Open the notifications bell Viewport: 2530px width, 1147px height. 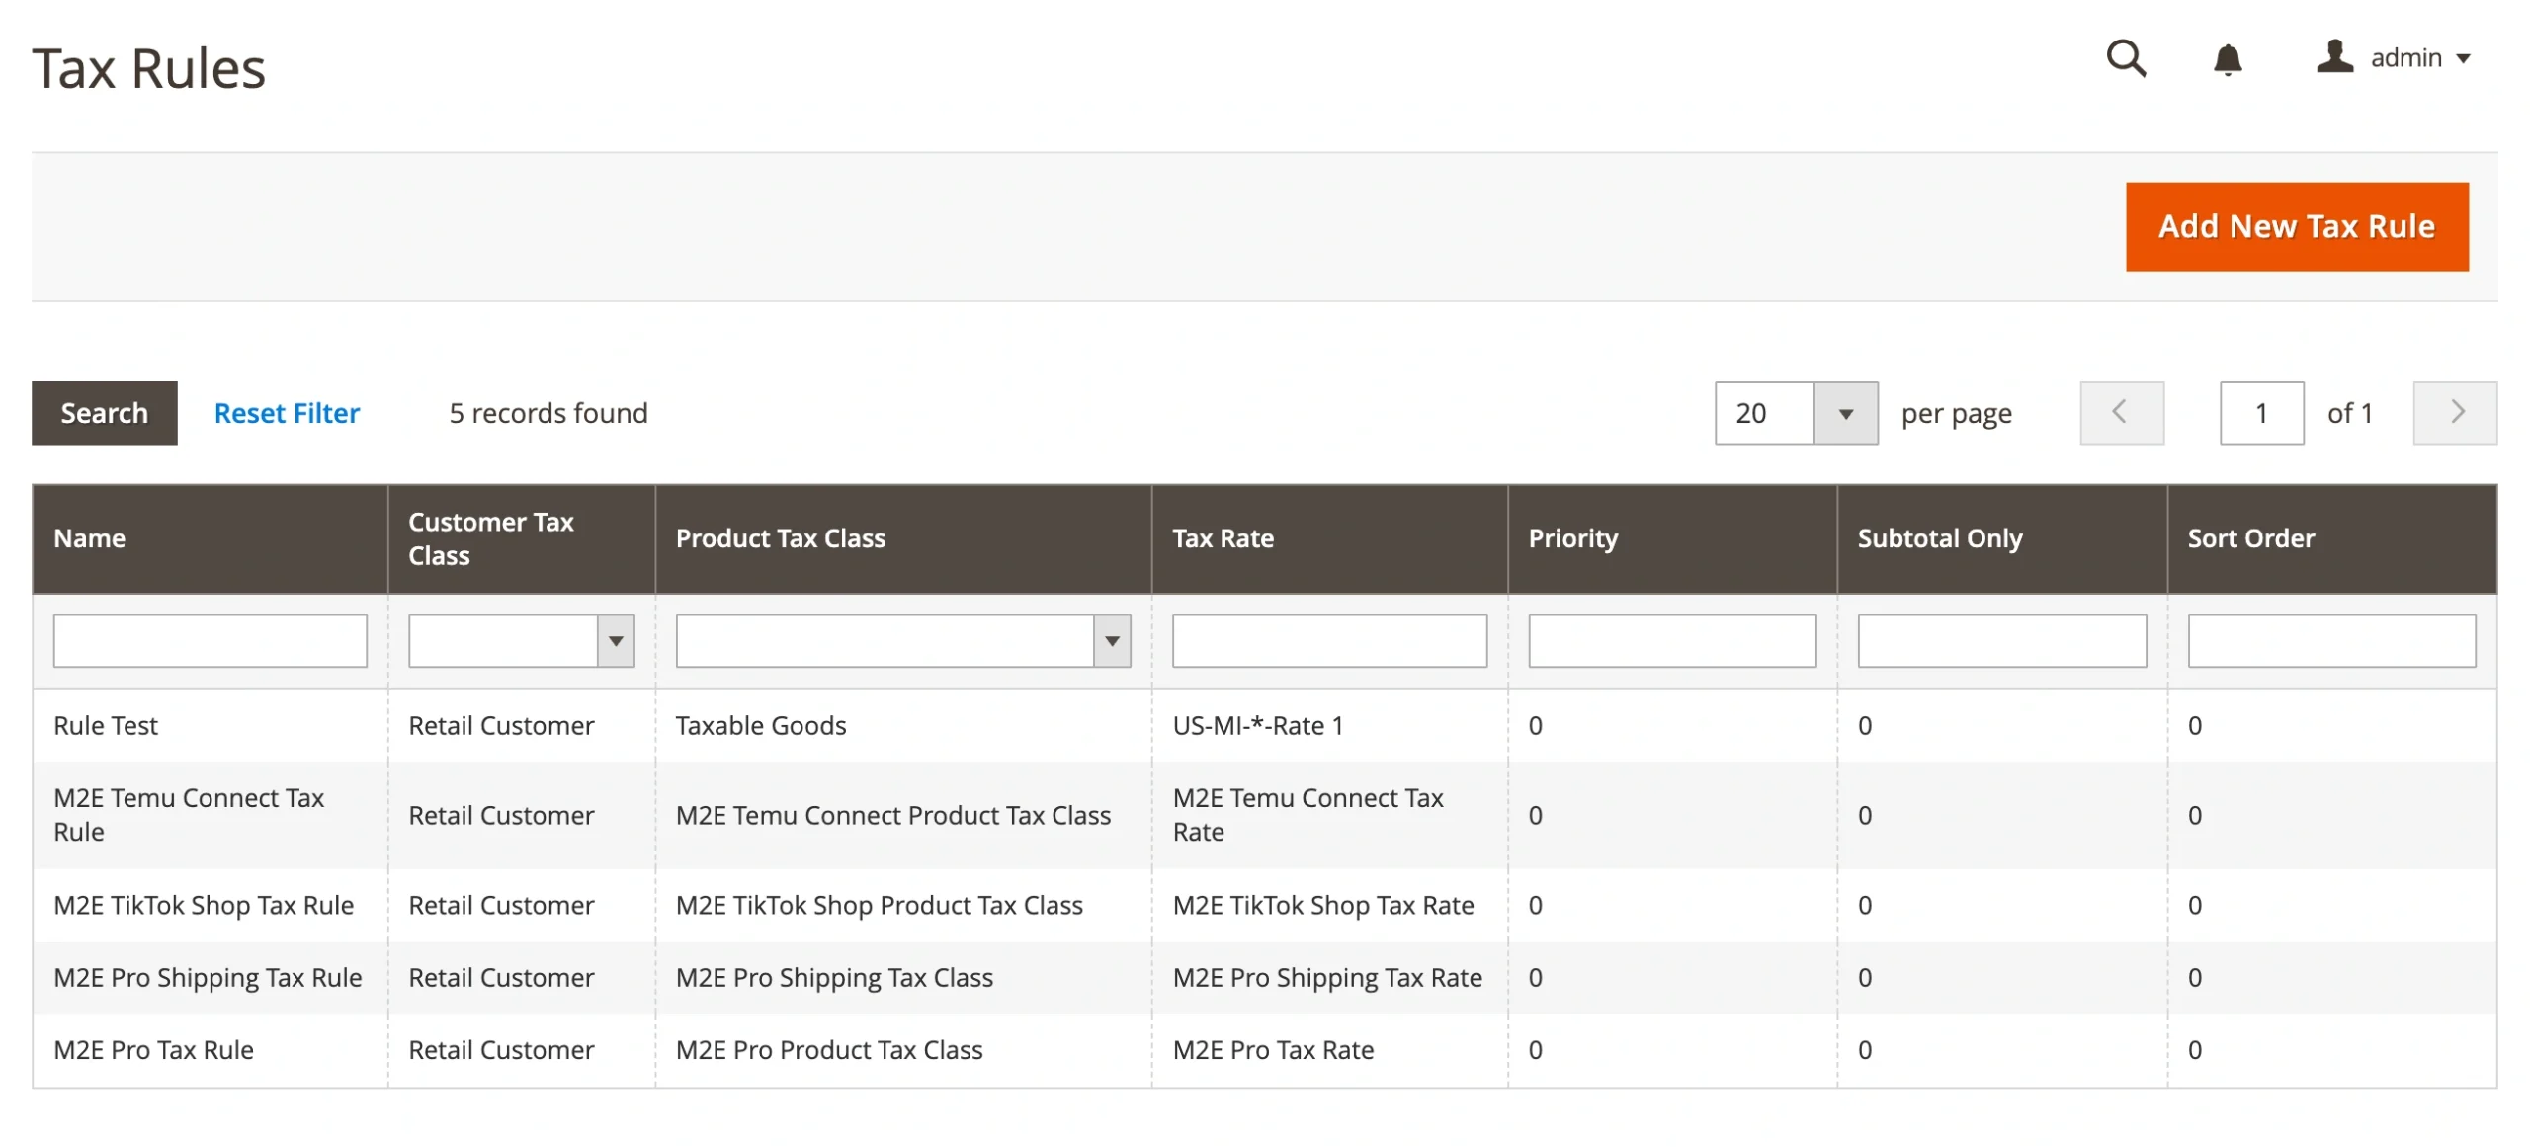tap(2227, 59)
